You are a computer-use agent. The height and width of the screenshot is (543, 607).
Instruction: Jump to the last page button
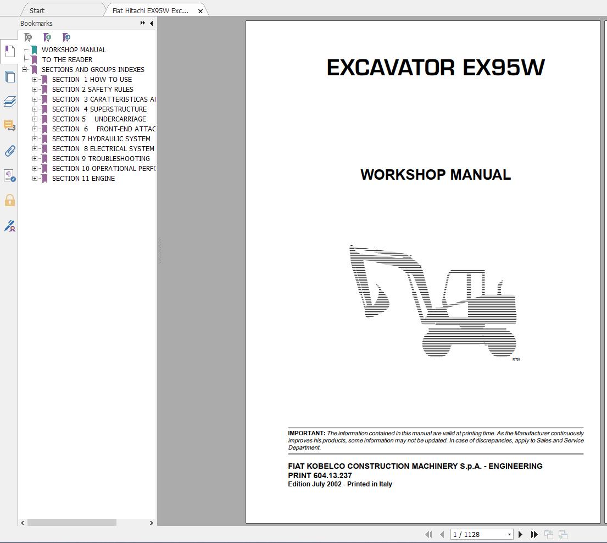pos(534,534)
